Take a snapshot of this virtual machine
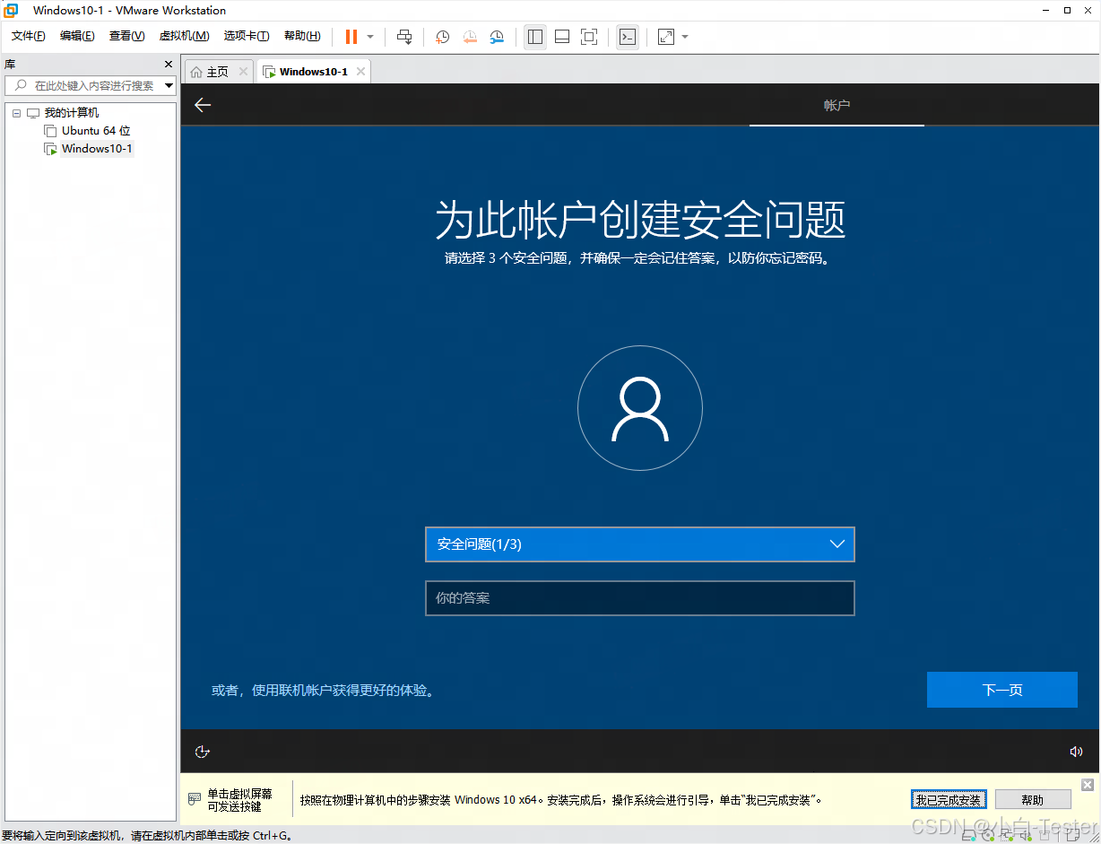Screen dimensions: 1101x844 pos(443,37)
